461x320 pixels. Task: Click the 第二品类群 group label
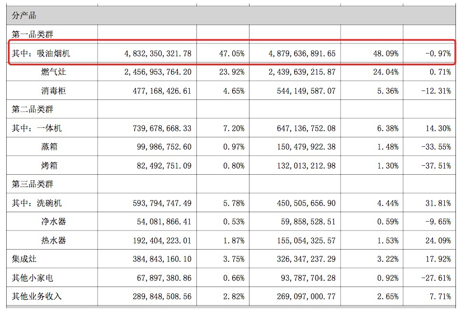tap(32, 109)
